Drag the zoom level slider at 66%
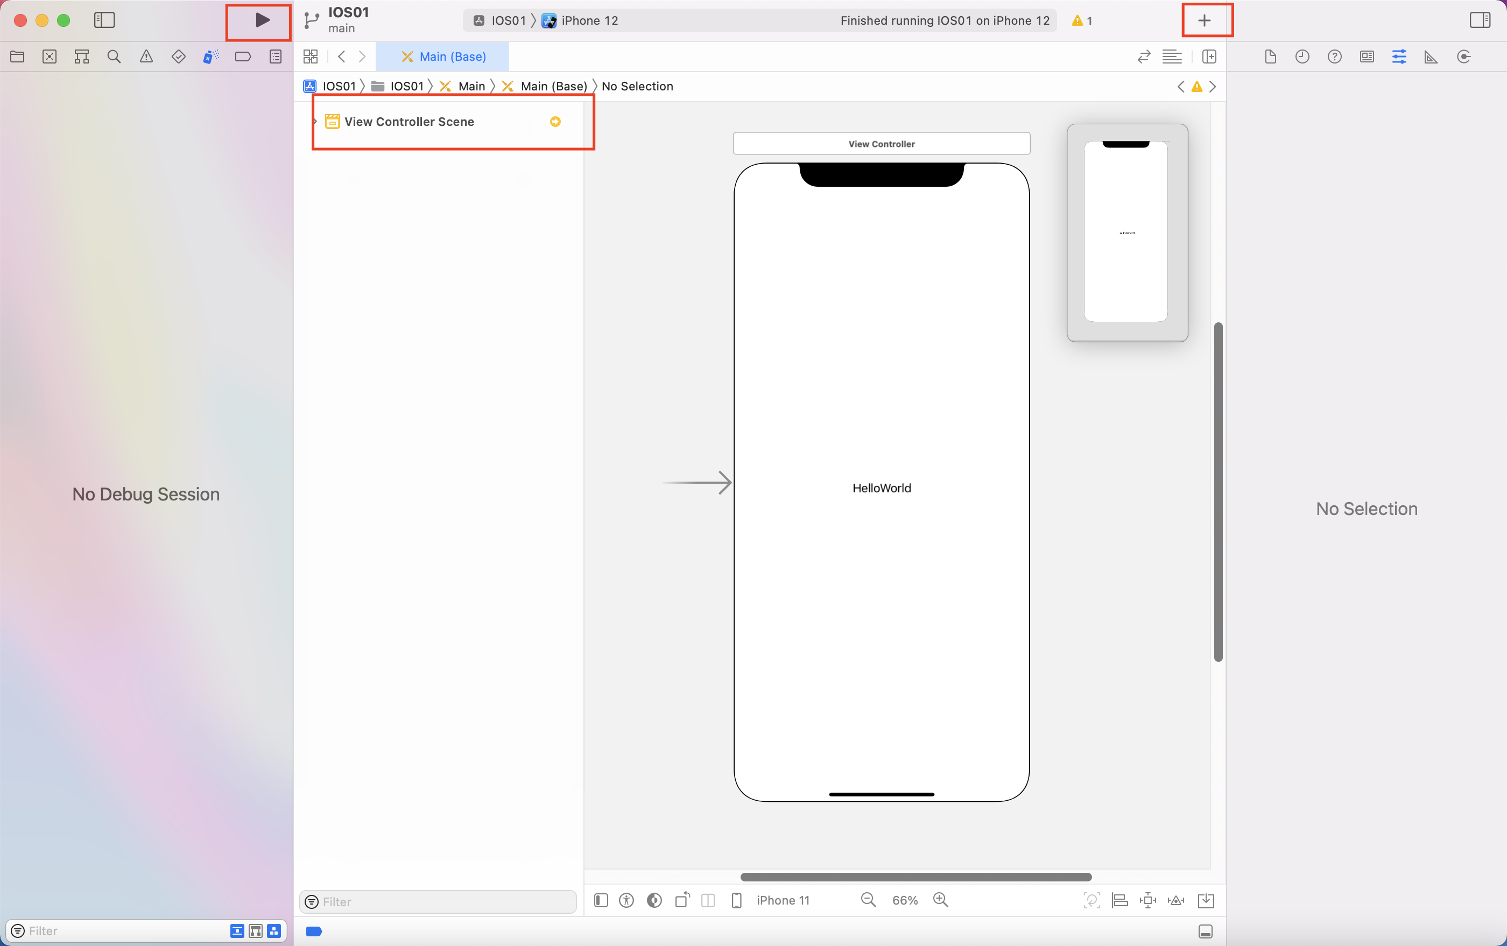This screenshot has height=946, width=1507. pyautogui.click(x=903, y=899)
